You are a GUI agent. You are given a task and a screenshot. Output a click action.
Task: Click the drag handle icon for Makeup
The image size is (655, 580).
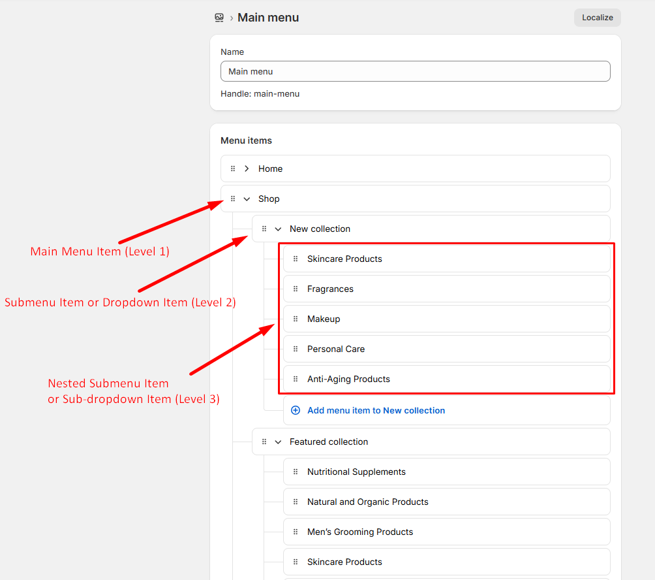tap(296, 319)
